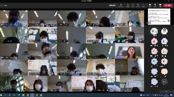Screen dimensions: 174x97
Task: Click the pop-out icon in the toolbar
Action: [121, 5]
